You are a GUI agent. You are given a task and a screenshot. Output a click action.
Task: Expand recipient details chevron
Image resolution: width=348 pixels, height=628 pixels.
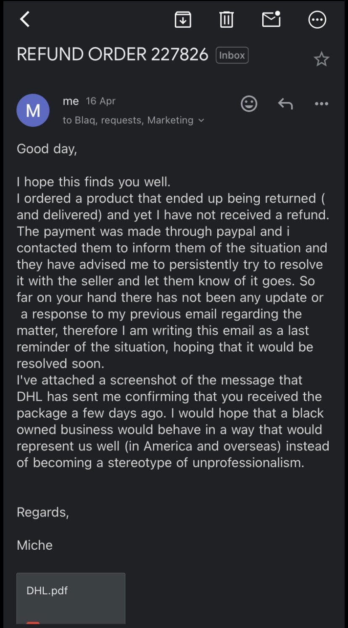pyautogui.click(x=201, y=120)
